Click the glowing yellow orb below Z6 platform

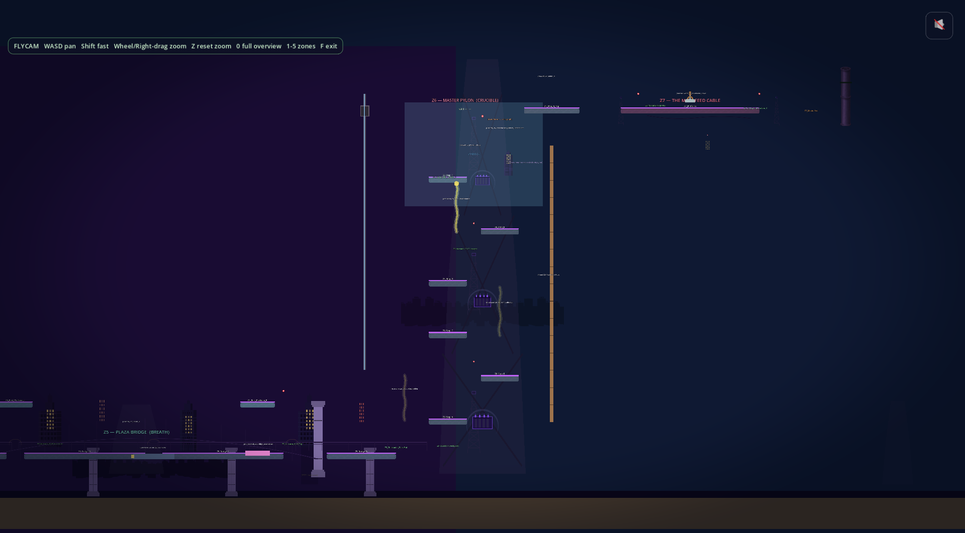click(456, 184)
